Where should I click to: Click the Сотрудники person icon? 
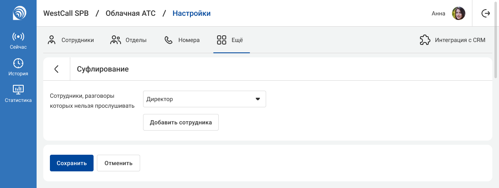(52, 40)
